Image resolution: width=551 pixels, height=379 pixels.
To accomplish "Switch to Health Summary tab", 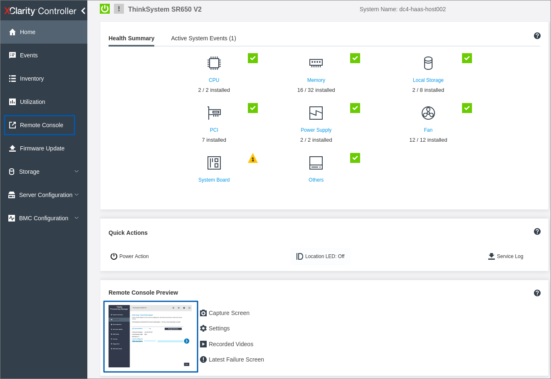I will click(131, 38).
